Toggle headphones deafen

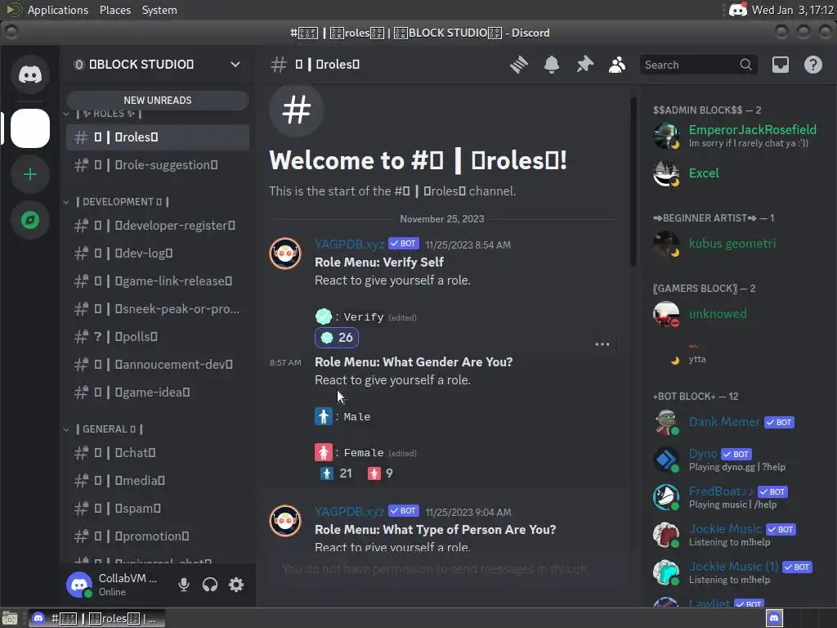pyautogui.click(x=210, y=585)
